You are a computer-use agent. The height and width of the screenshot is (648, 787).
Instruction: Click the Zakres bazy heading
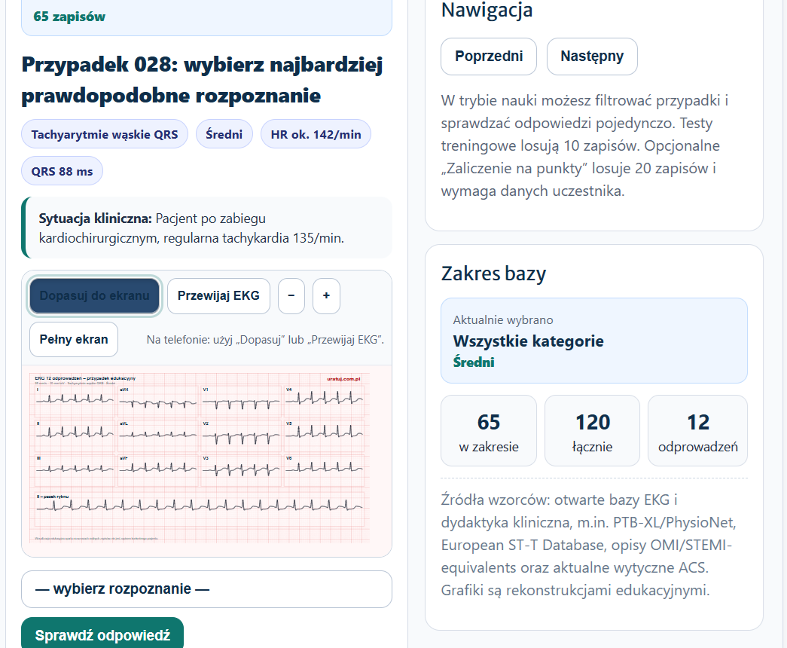[x=493, y=274]
